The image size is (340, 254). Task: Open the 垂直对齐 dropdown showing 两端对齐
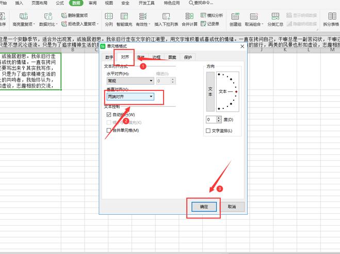[130, 97]
